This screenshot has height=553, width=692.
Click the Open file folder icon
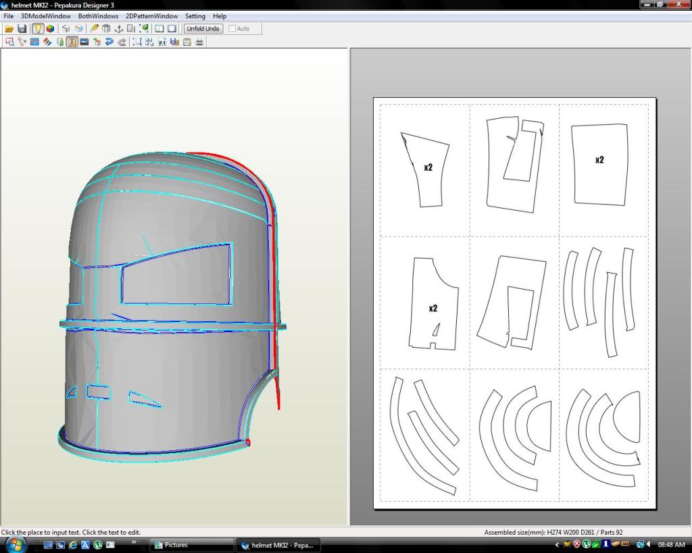click(9, 28)
